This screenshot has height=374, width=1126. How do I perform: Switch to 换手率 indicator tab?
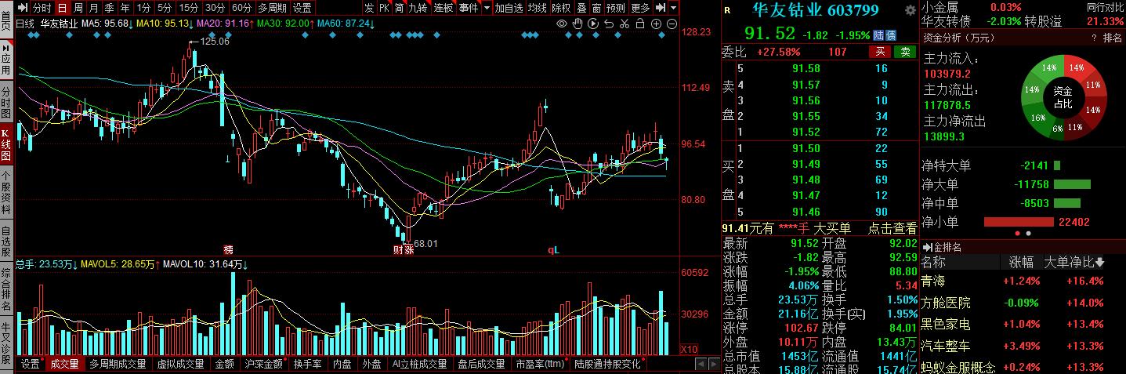(x=308, y=364)
